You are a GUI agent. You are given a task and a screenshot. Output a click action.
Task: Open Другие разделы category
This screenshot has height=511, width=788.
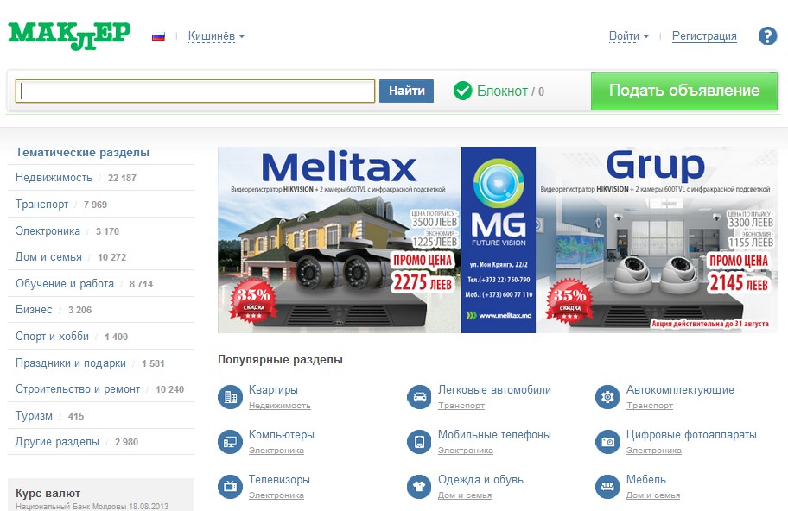pyautogui.click(x=57, y=442)
